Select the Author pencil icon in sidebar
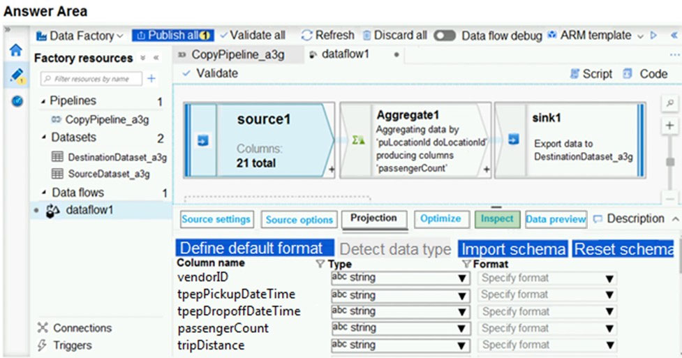 [17, 75]
